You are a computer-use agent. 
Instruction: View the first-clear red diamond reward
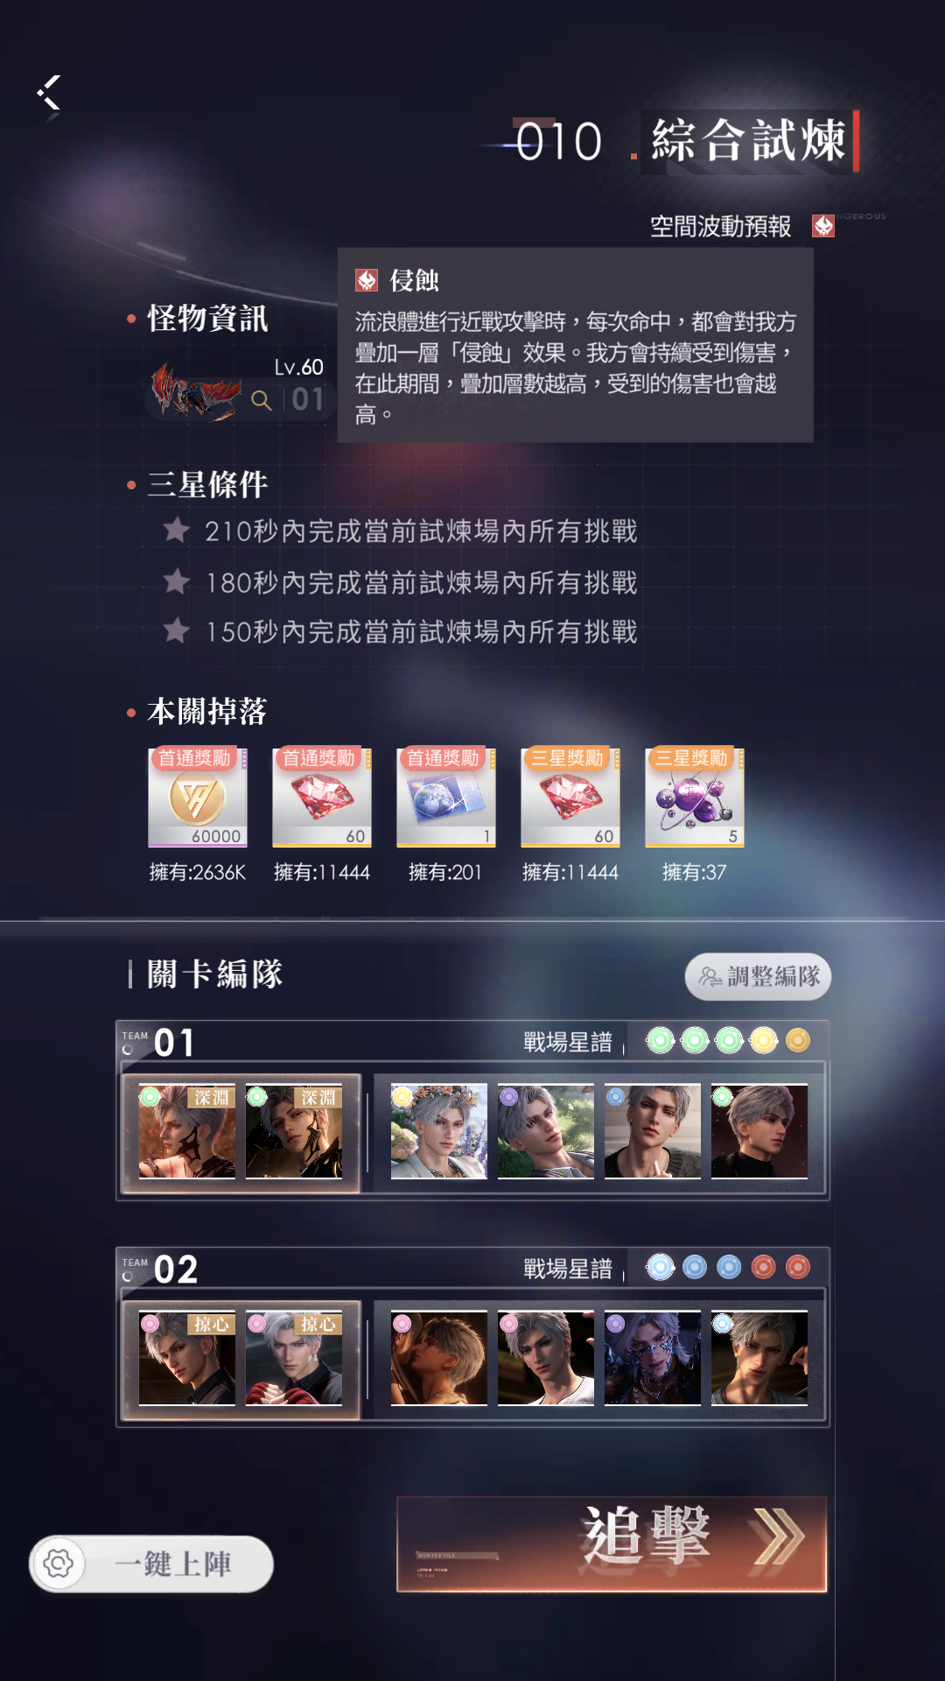coord(322,798)
